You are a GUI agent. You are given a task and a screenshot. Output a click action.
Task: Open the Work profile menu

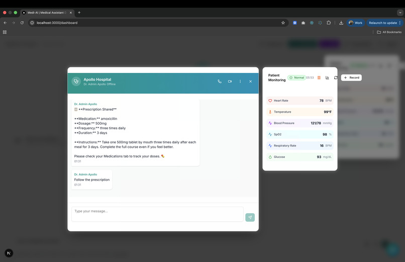(356, 23)
